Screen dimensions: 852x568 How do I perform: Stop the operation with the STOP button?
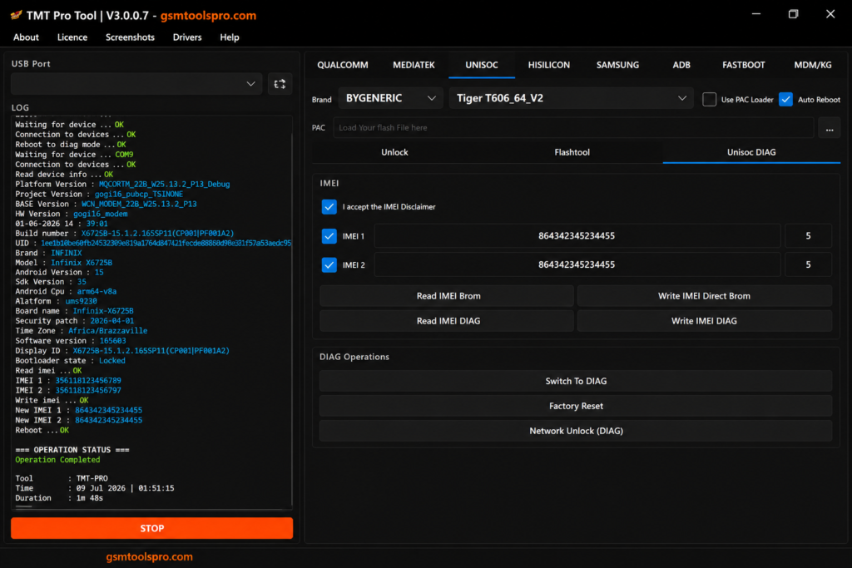(151, 528)
